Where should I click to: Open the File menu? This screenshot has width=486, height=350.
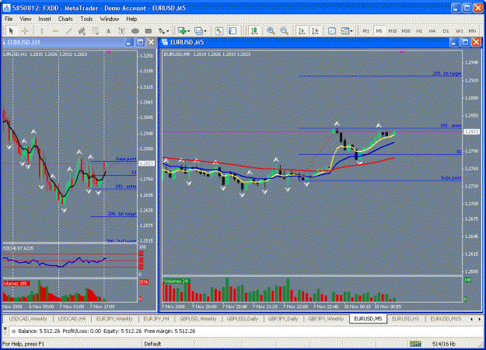(x=9, y=19)
